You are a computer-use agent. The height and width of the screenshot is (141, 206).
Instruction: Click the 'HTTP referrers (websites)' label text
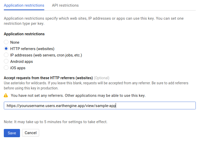pyautogui.click(x=32, y=49)
